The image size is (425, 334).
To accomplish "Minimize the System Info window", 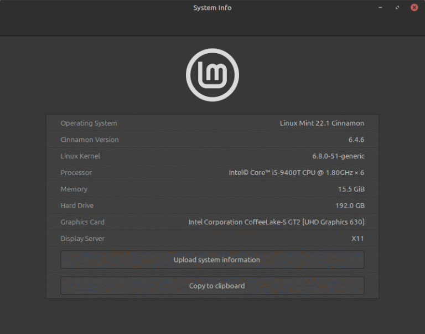I will pos(380,8).
